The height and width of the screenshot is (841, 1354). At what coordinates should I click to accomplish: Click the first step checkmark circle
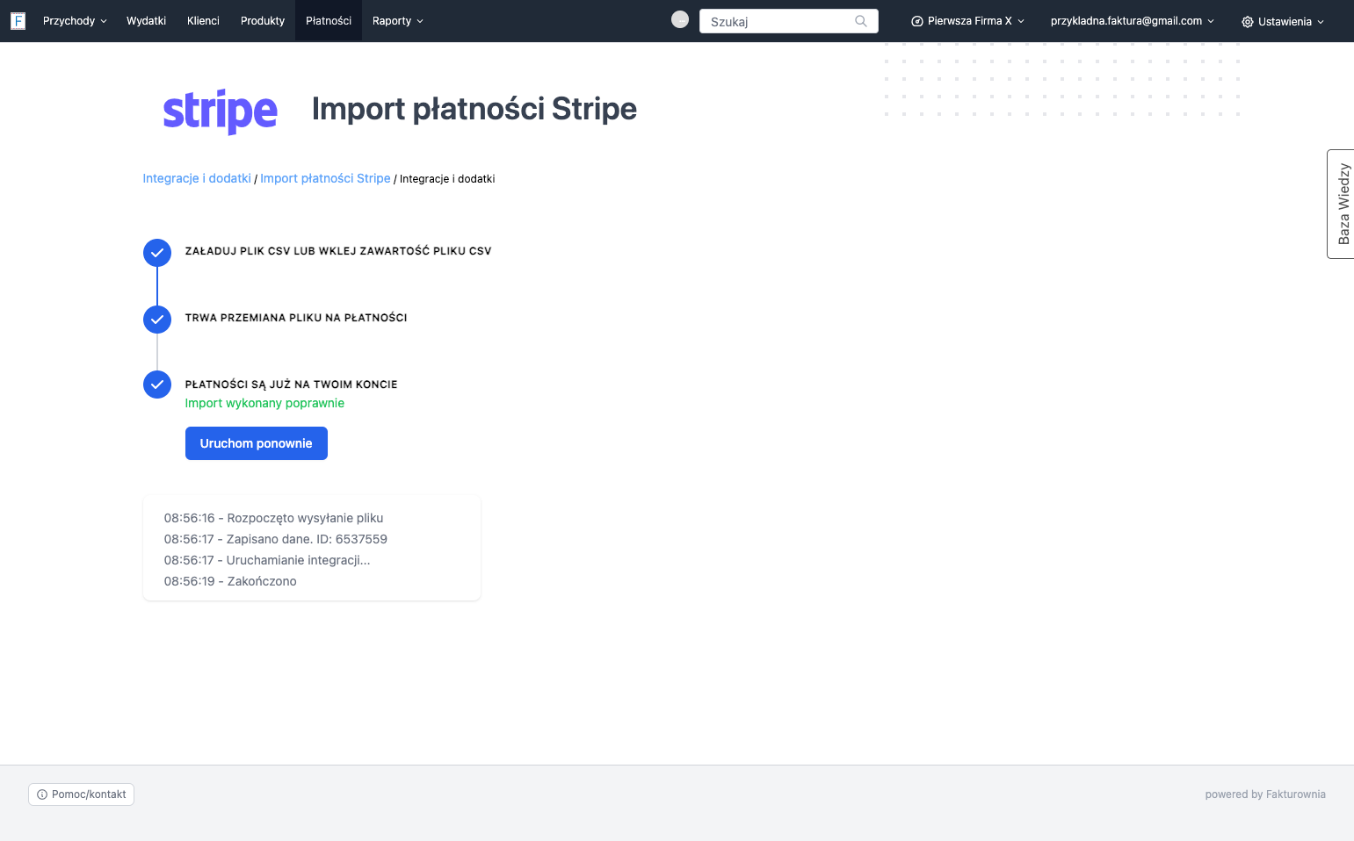tap(157, 253)
